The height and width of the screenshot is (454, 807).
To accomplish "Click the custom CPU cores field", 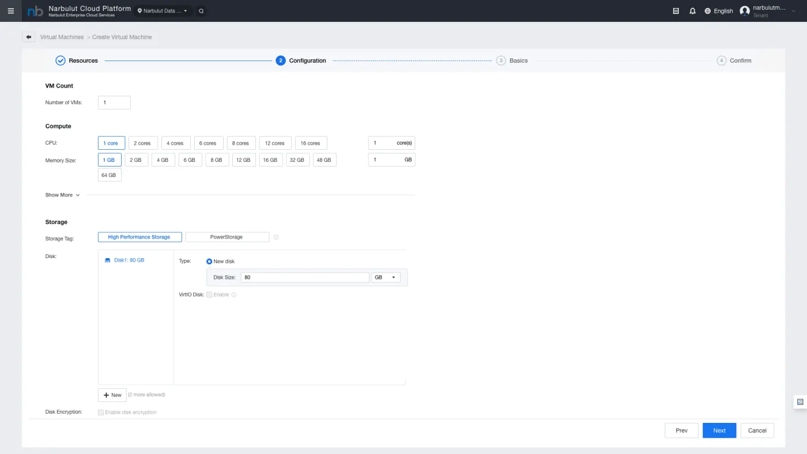I will (x=391, y=143).
